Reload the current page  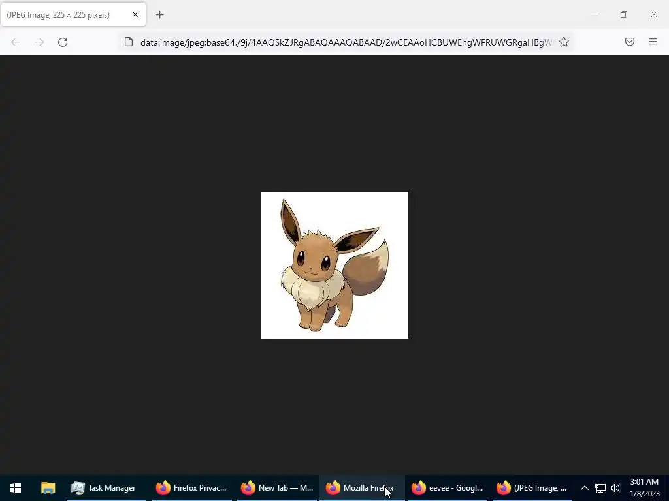(x=63, y=42)
